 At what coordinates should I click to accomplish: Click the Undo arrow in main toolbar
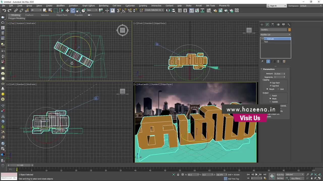click(x=4, y=10)
